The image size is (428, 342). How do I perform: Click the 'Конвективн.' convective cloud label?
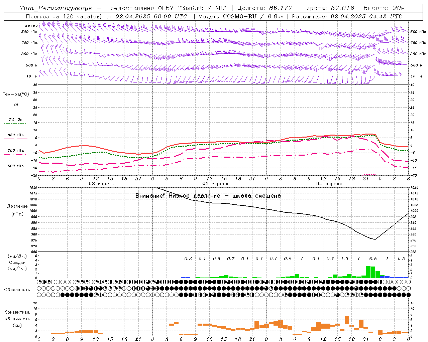pyautogui.click(x=17, y=312)
